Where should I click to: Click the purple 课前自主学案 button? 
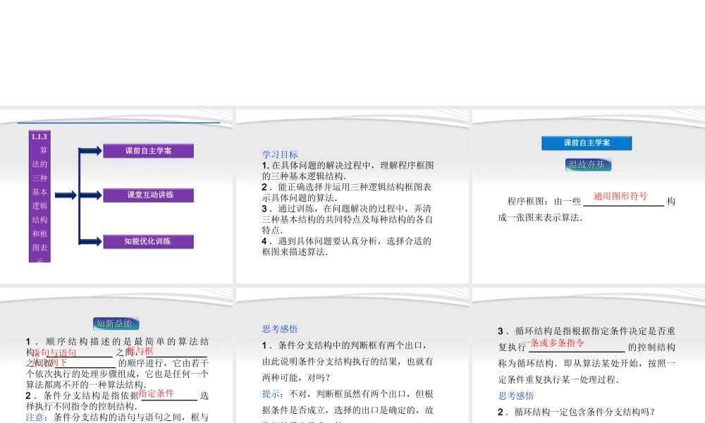click(x=148, y=151)
